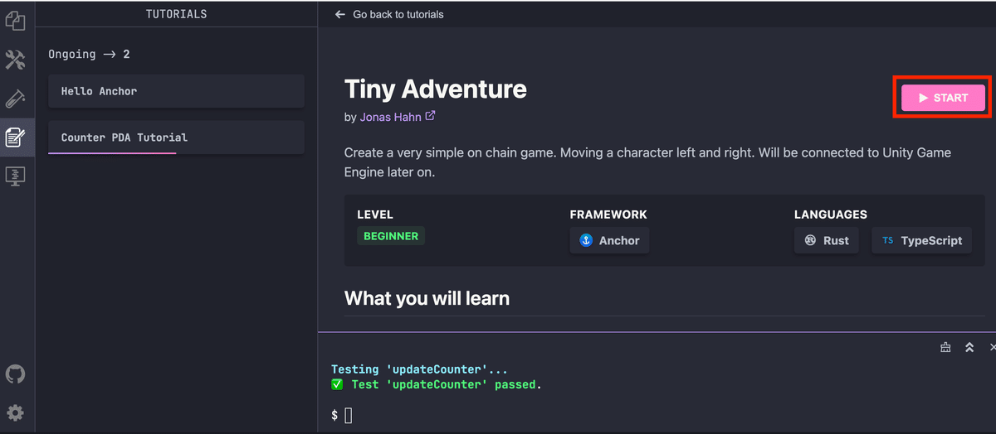Click the 'What you will learn' heading
Viewport: 996px width, 434px height.
tap(427, 298)
